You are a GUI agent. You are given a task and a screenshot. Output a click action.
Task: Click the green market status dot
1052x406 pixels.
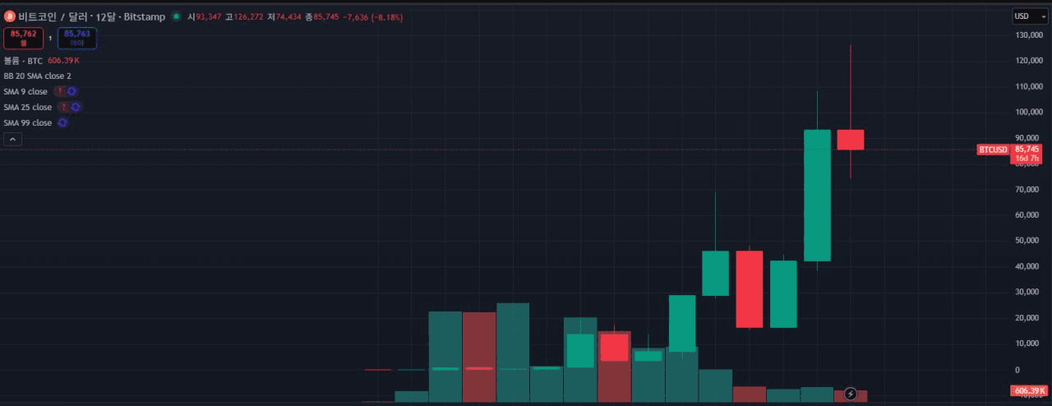coord(176,16)
